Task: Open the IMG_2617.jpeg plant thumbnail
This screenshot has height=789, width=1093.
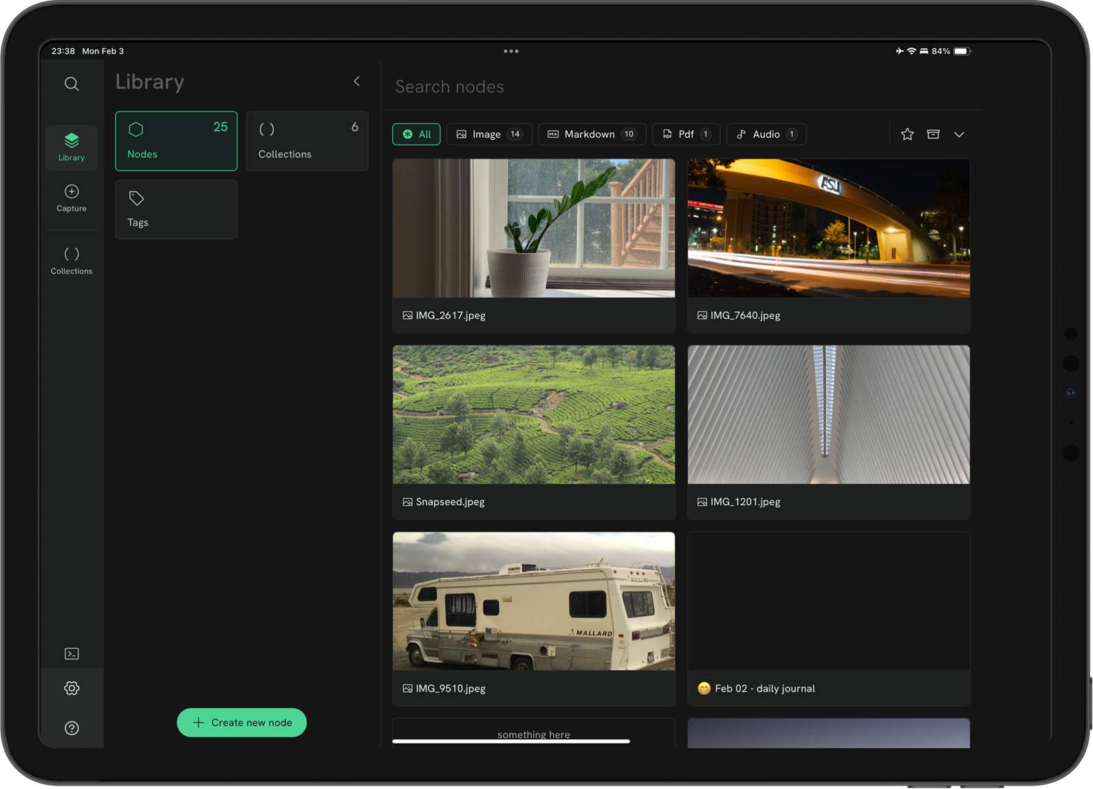Action: pos(534,228)
